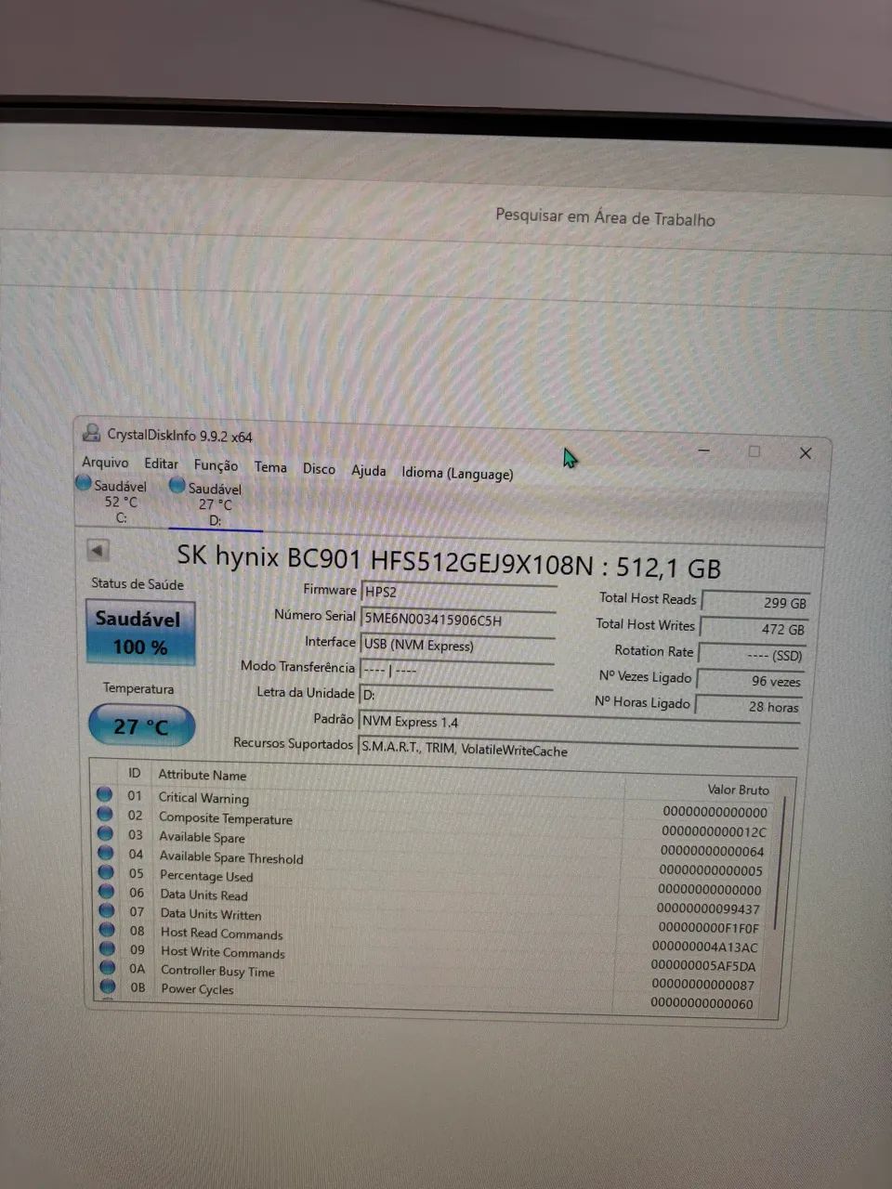Image resolution: width=892 pixels, height=1189 pixels.
Task: Click the Número Serial field
Action: [x=458, y=619]
